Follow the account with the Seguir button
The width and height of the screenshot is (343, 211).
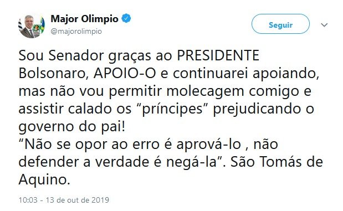(280, 24)
